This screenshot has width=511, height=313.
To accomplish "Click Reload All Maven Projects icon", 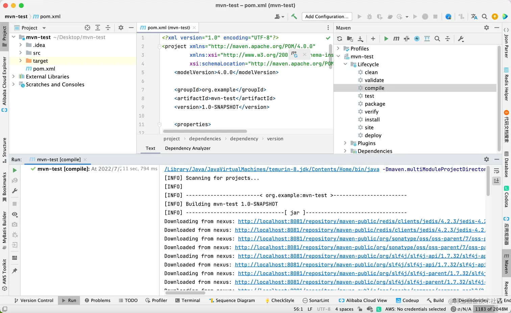I will click(340, 39).
